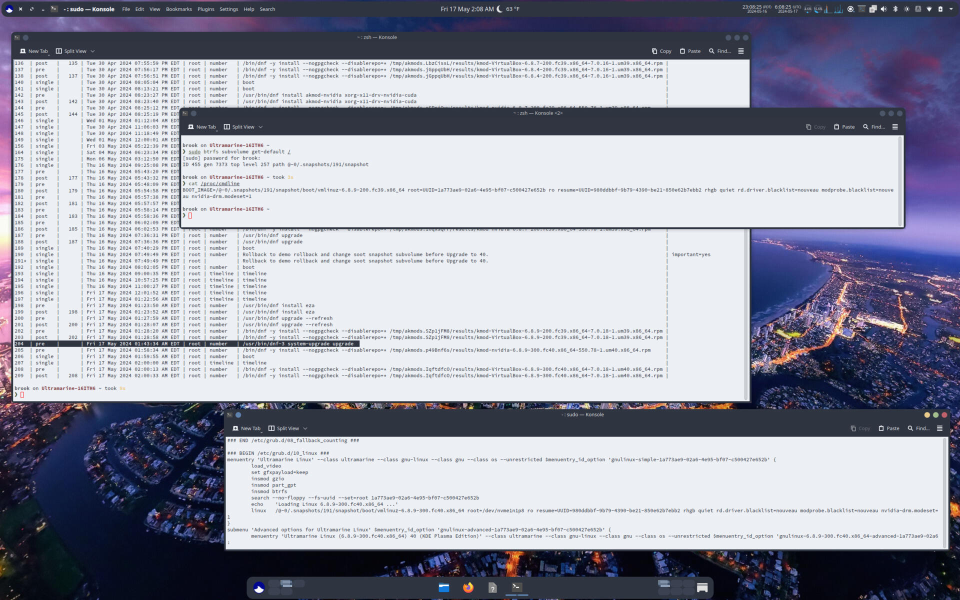Click the Konsole app icon in the top panel
Viewport: 960px width, 600px height.
tap(54, 9)
